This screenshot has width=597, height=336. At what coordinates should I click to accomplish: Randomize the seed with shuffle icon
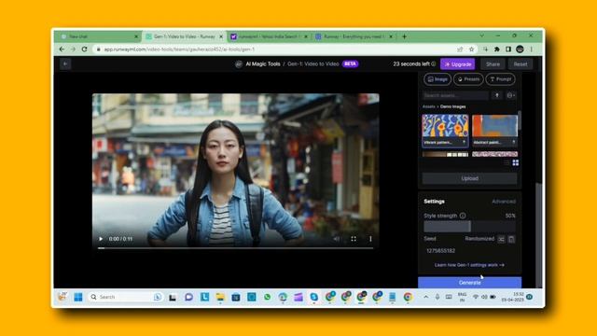(501, 239)
